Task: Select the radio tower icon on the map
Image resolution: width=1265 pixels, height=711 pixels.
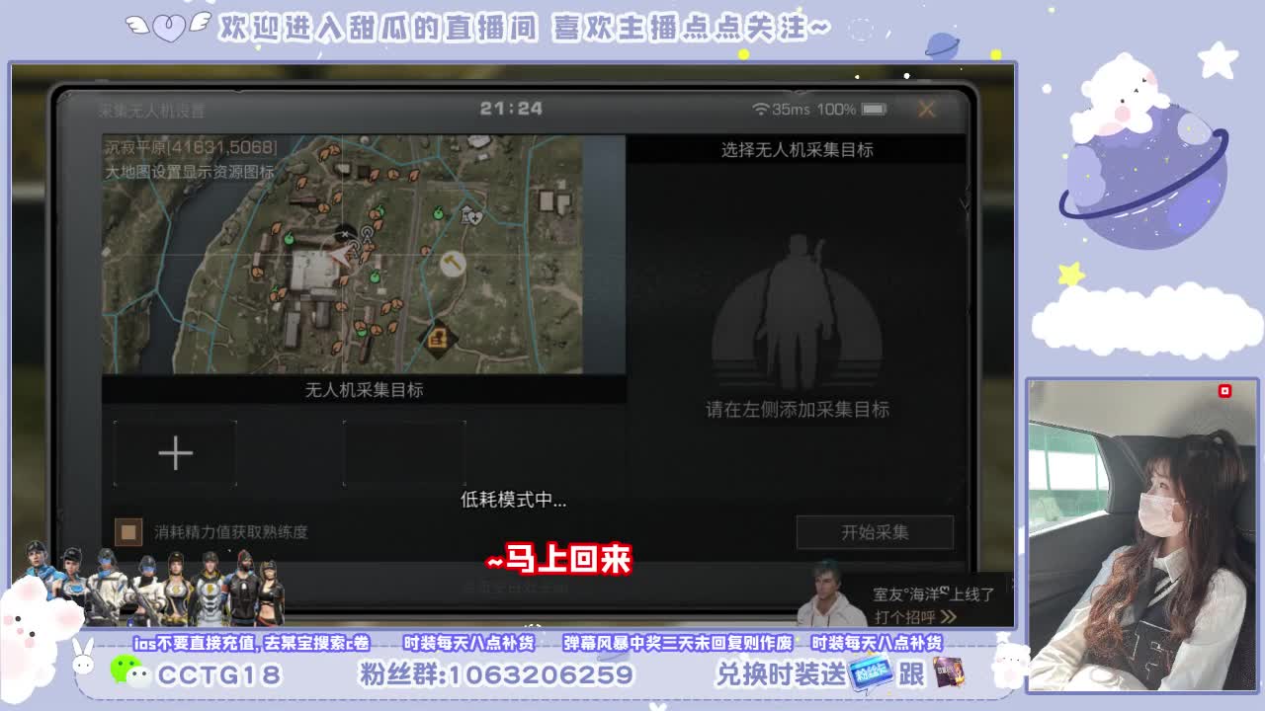Action: coord(367,234)
